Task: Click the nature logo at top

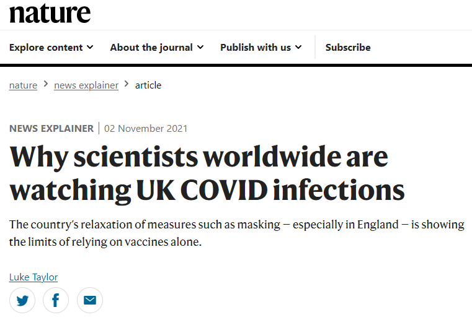Action: (50, 13)
